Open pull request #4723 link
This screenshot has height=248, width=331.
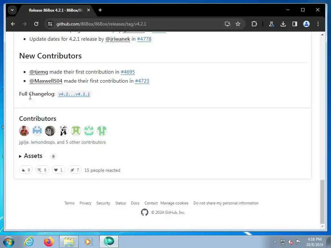click(x=142, y=81)
